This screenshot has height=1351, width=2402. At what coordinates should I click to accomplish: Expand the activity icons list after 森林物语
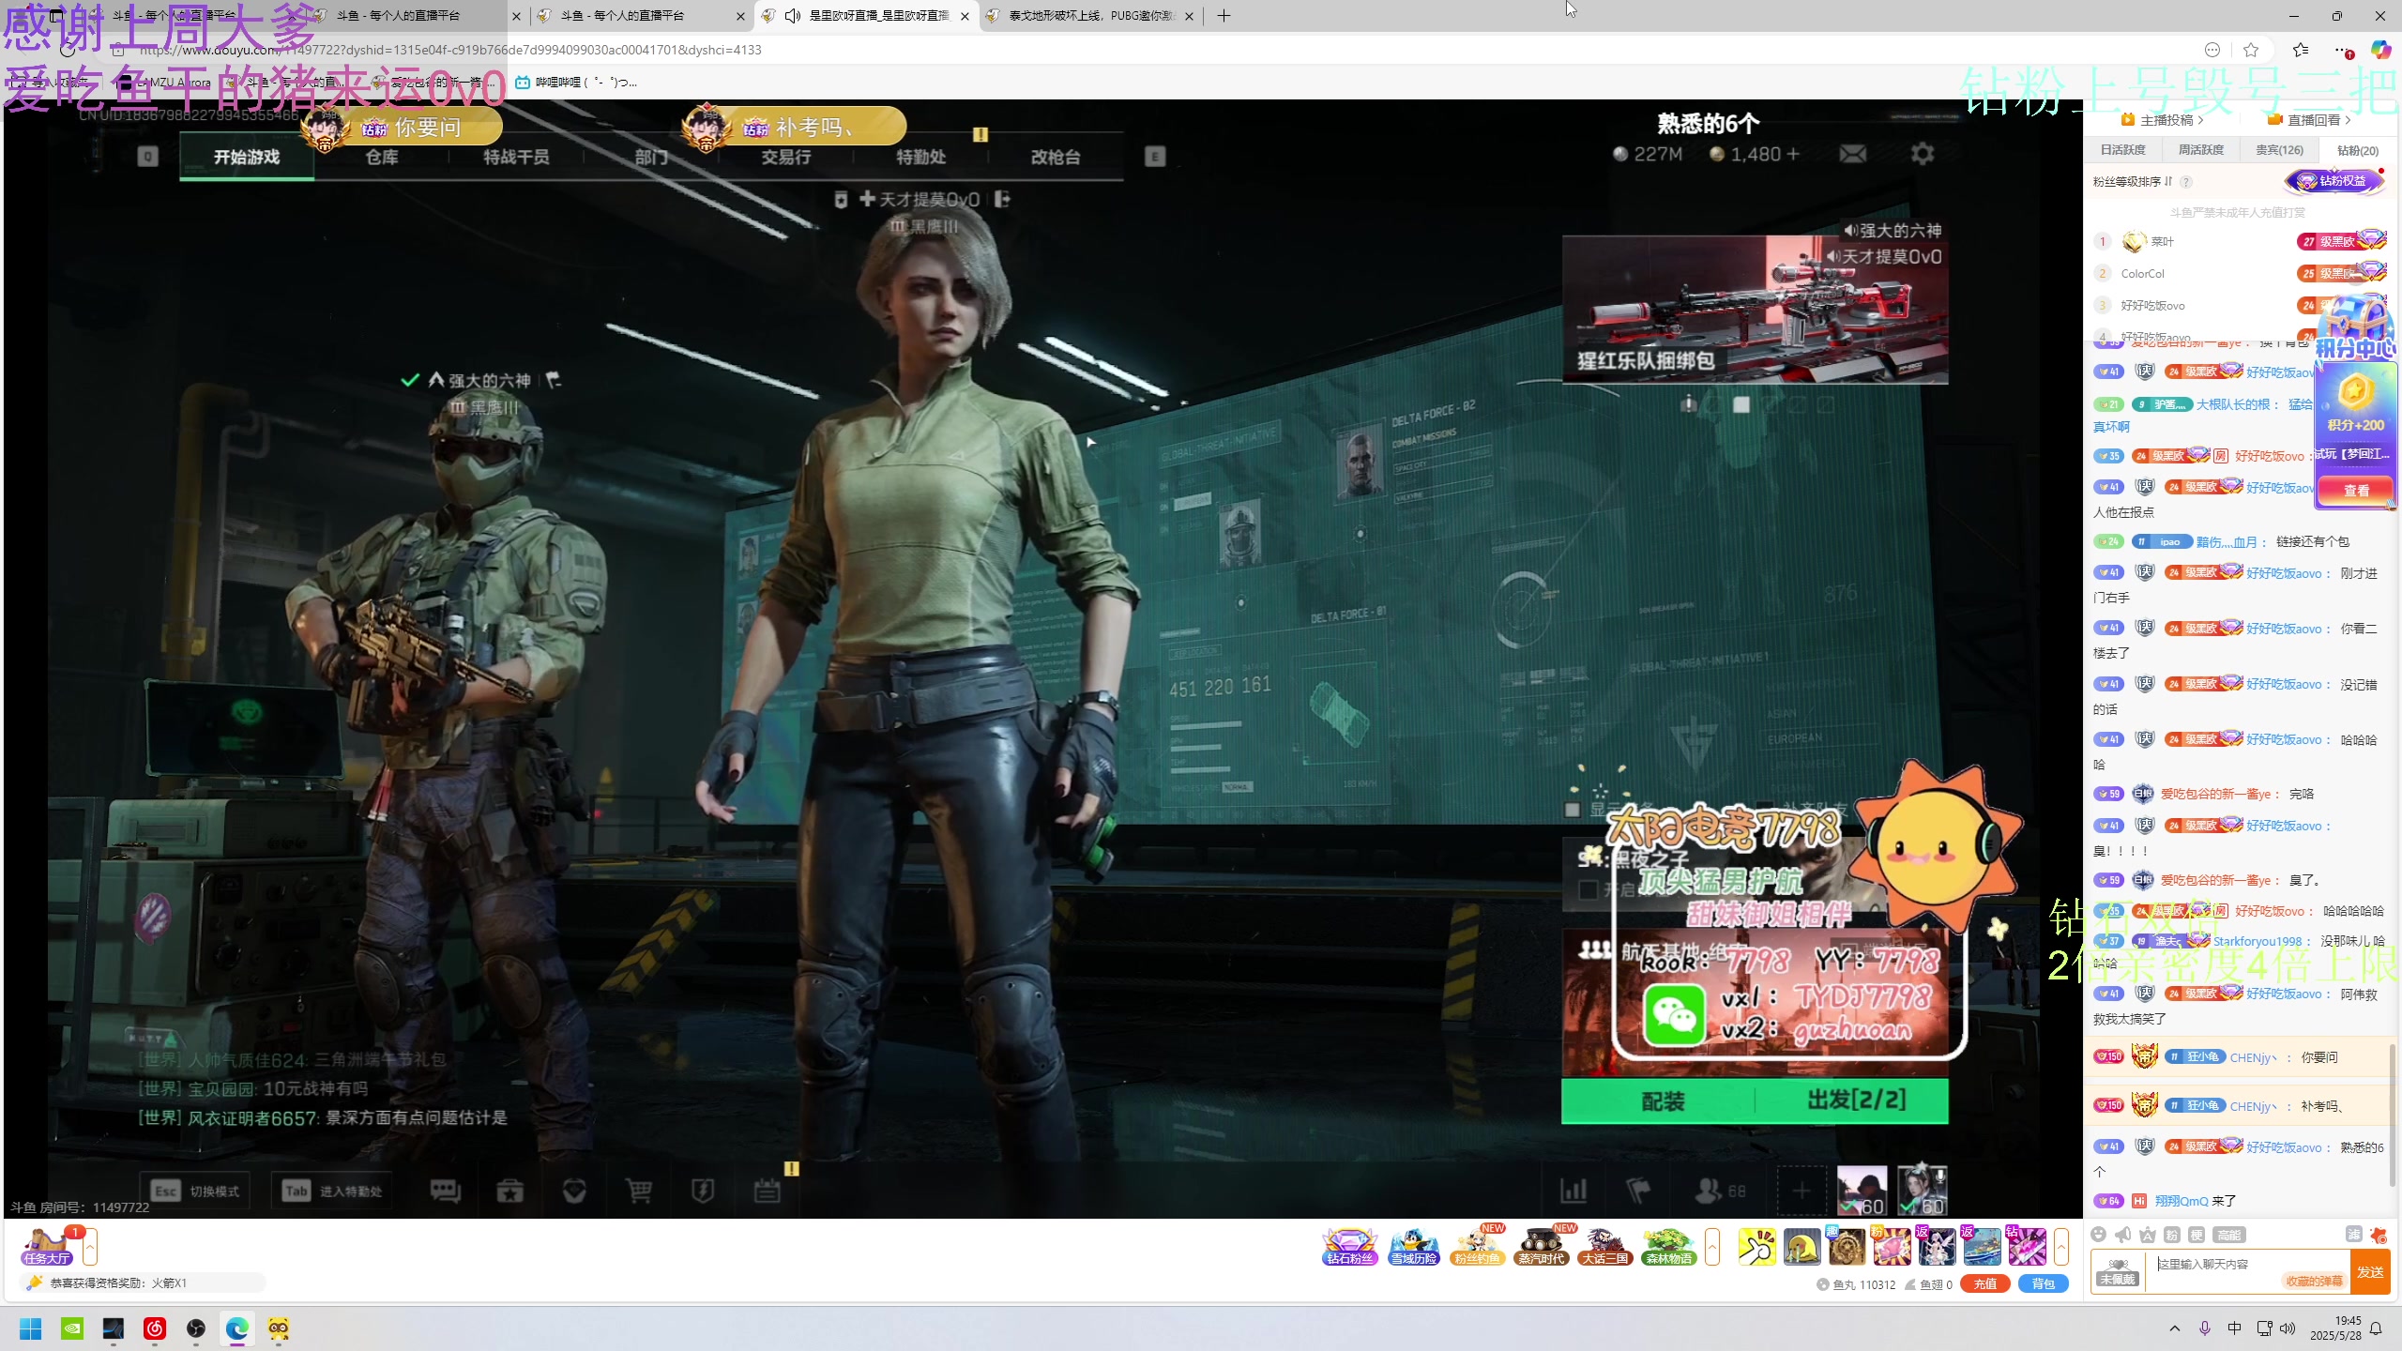(x=1712, y=1247)
